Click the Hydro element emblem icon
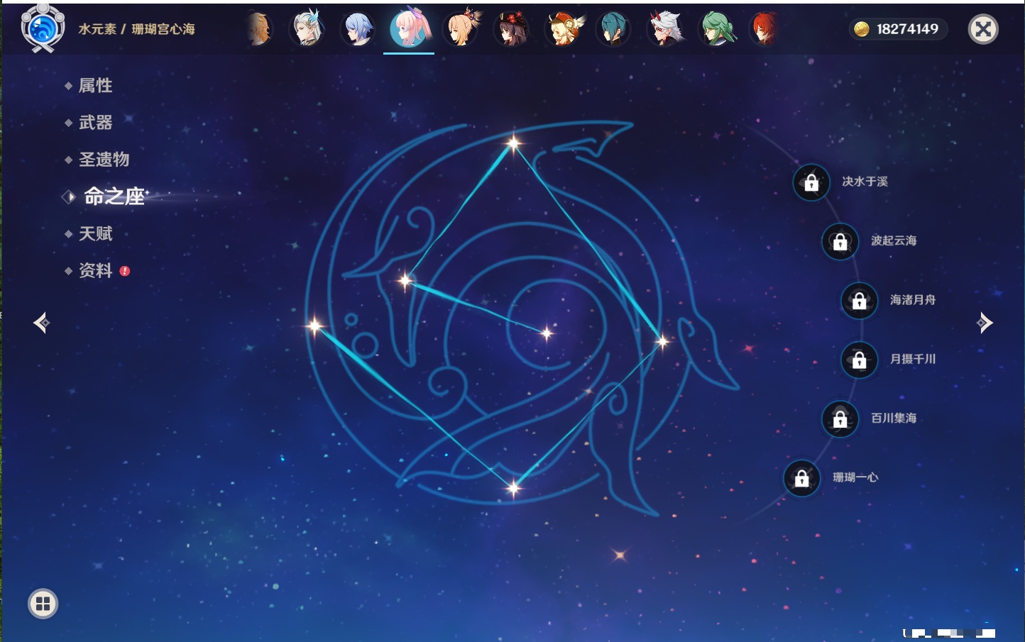Viewport: 1025px width, 642px height. [43, 28]
